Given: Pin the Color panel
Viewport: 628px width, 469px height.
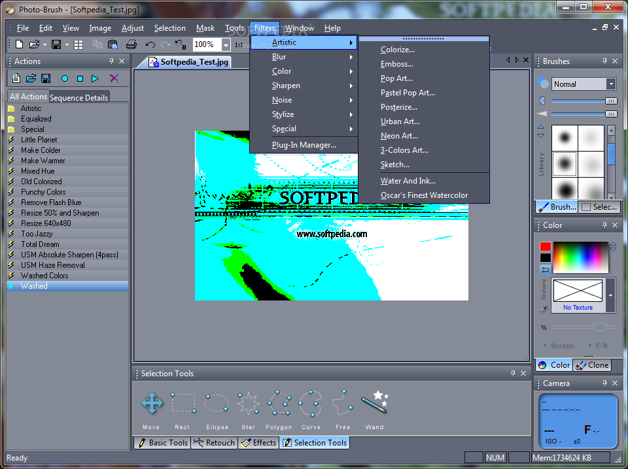Looking at the screenshot, I should click(604, 225).
